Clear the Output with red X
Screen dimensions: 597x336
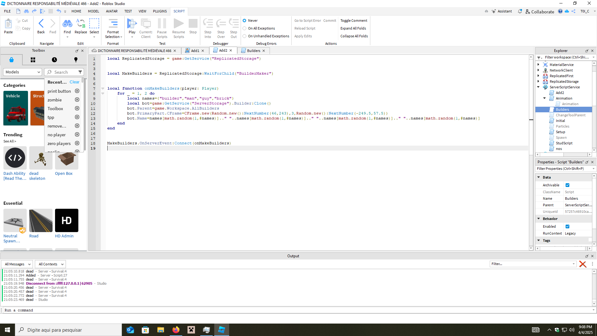coord(583,264)
